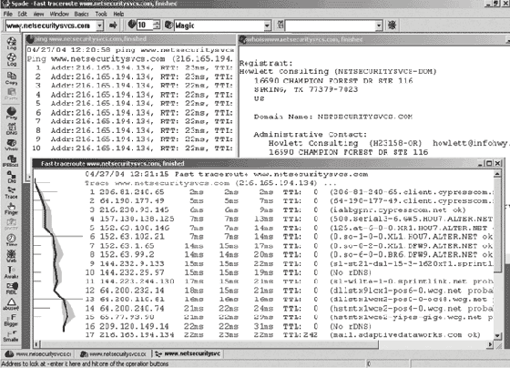Click hop 12 address 64.200.232.14
510x368 pixels.
click(132, 291)
